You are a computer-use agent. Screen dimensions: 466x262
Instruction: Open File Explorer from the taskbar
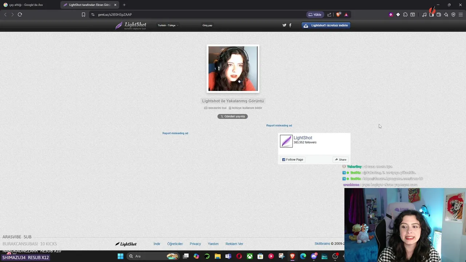tap(218, 256)
